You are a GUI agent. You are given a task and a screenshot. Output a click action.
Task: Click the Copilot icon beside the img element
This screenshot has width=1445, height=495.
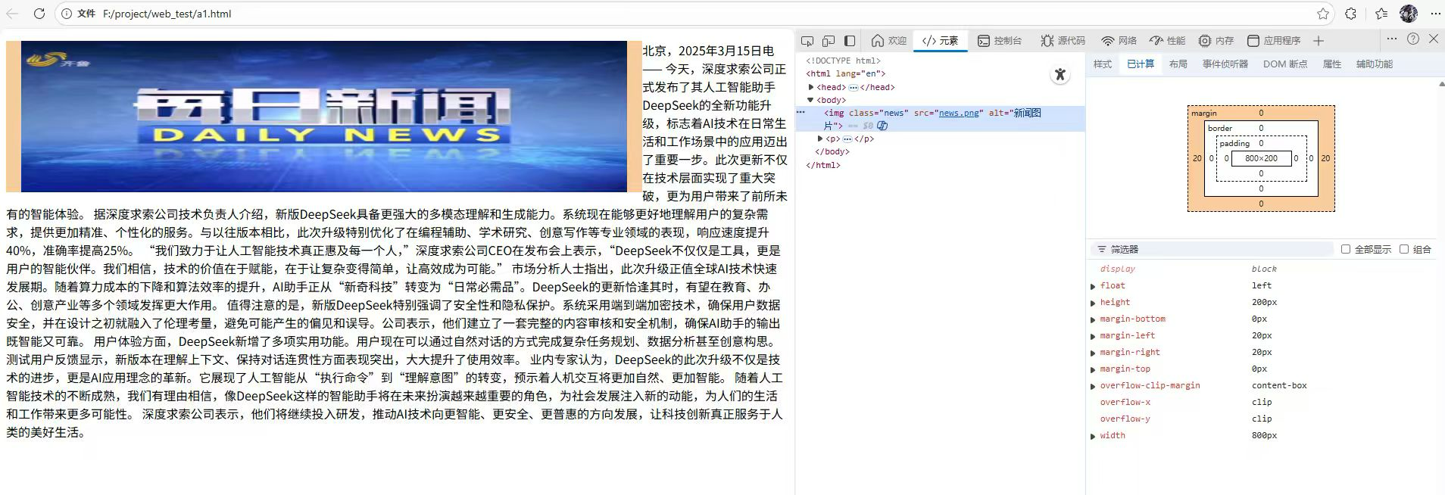click(882, 126)
